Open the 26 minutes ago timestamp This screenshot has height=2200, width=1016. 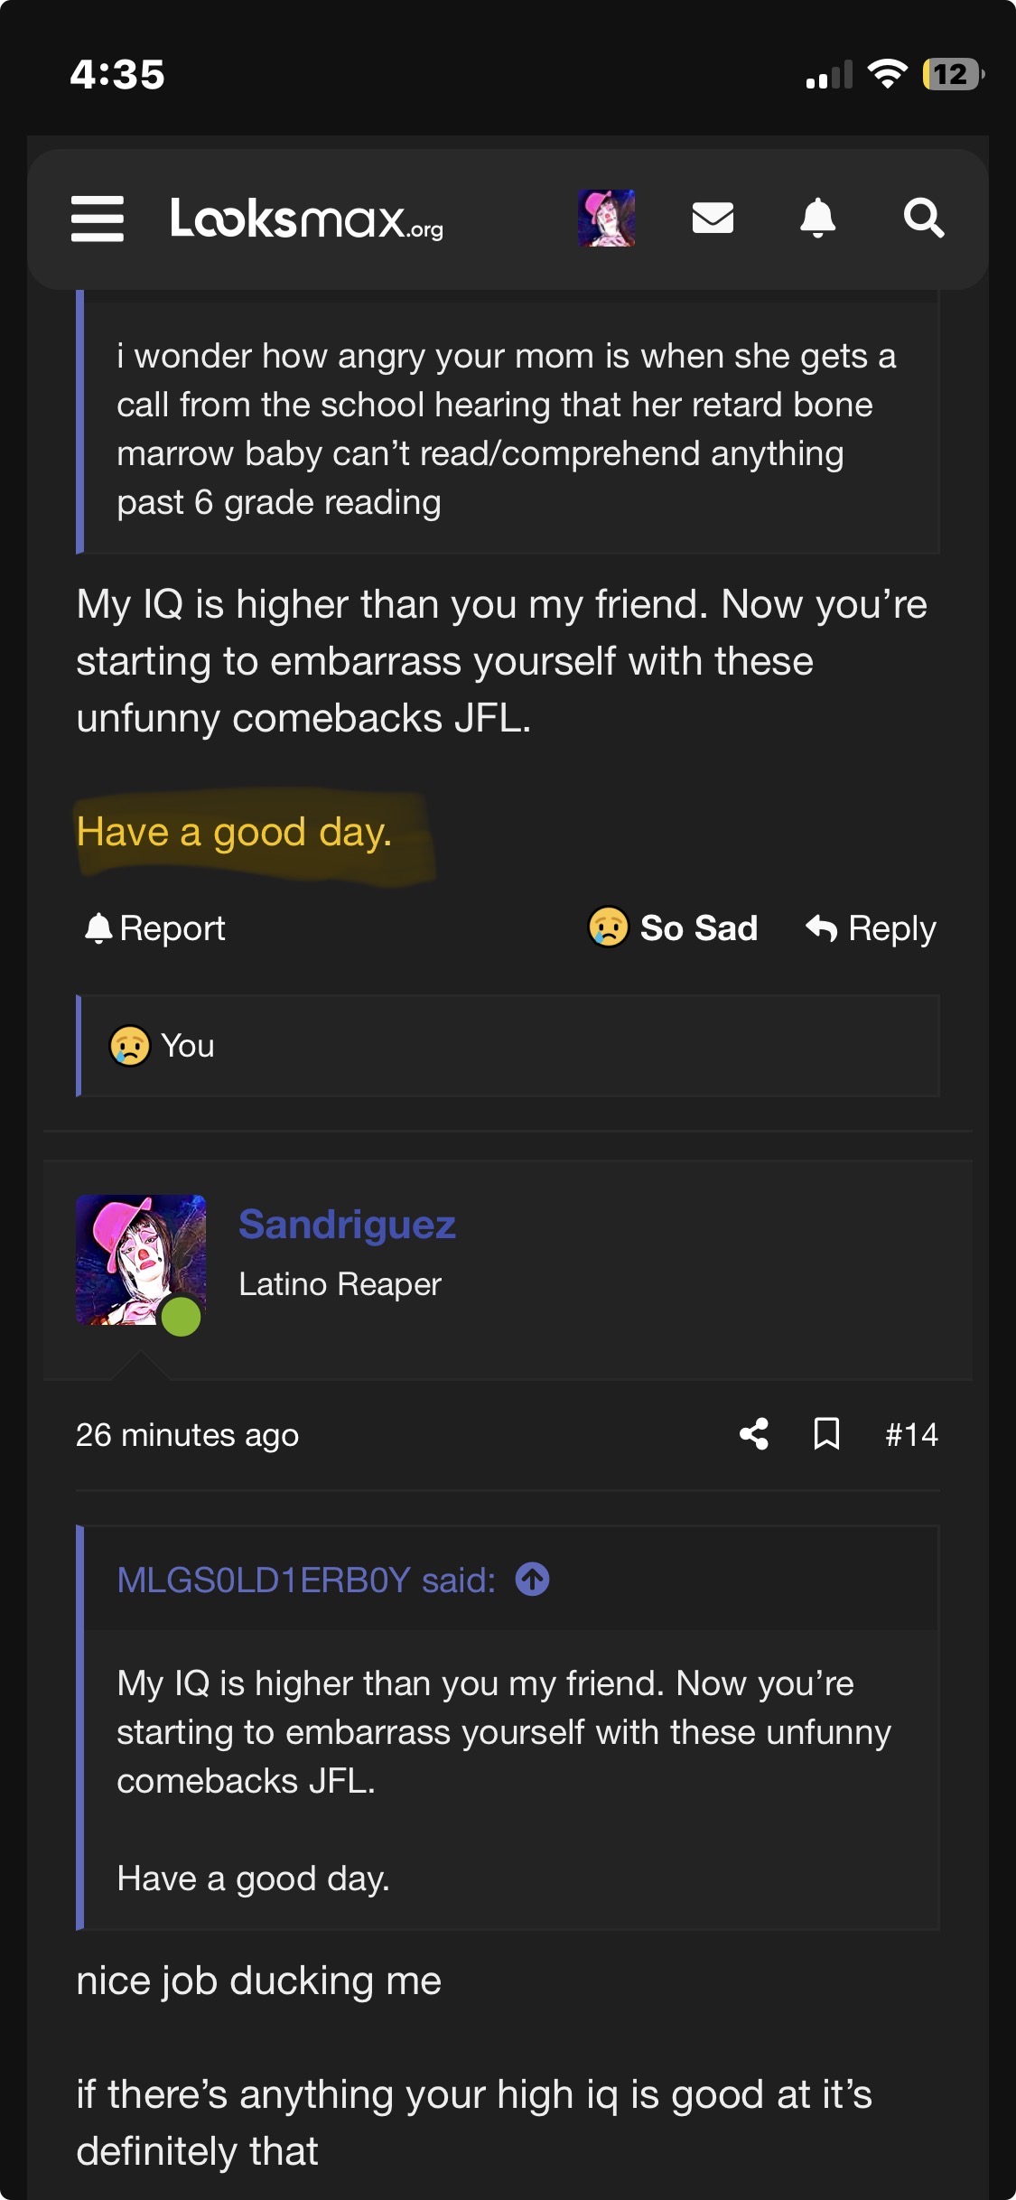click(187, 1435)
